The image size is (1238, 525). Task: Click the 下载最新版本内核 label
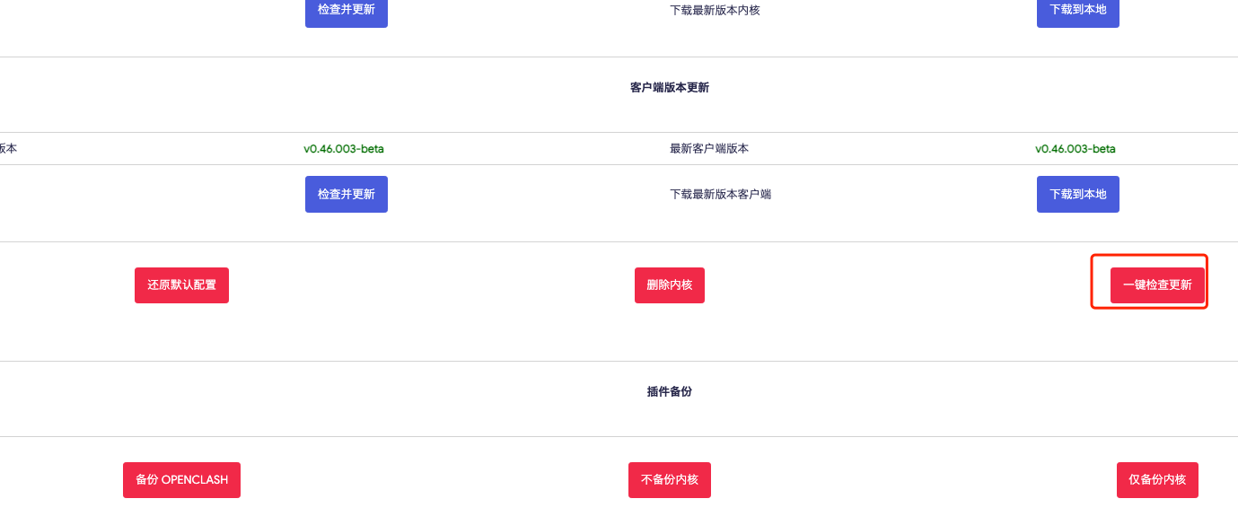(715, 12)
